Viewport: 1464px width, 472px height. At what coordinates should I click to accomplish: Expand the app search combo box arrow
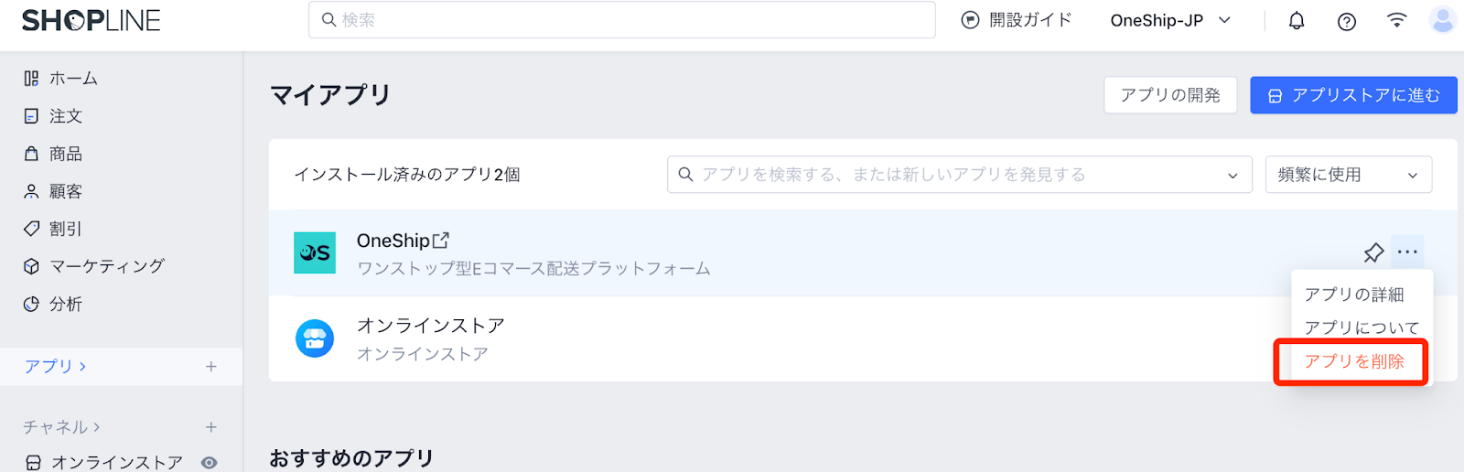point(1233,176)
